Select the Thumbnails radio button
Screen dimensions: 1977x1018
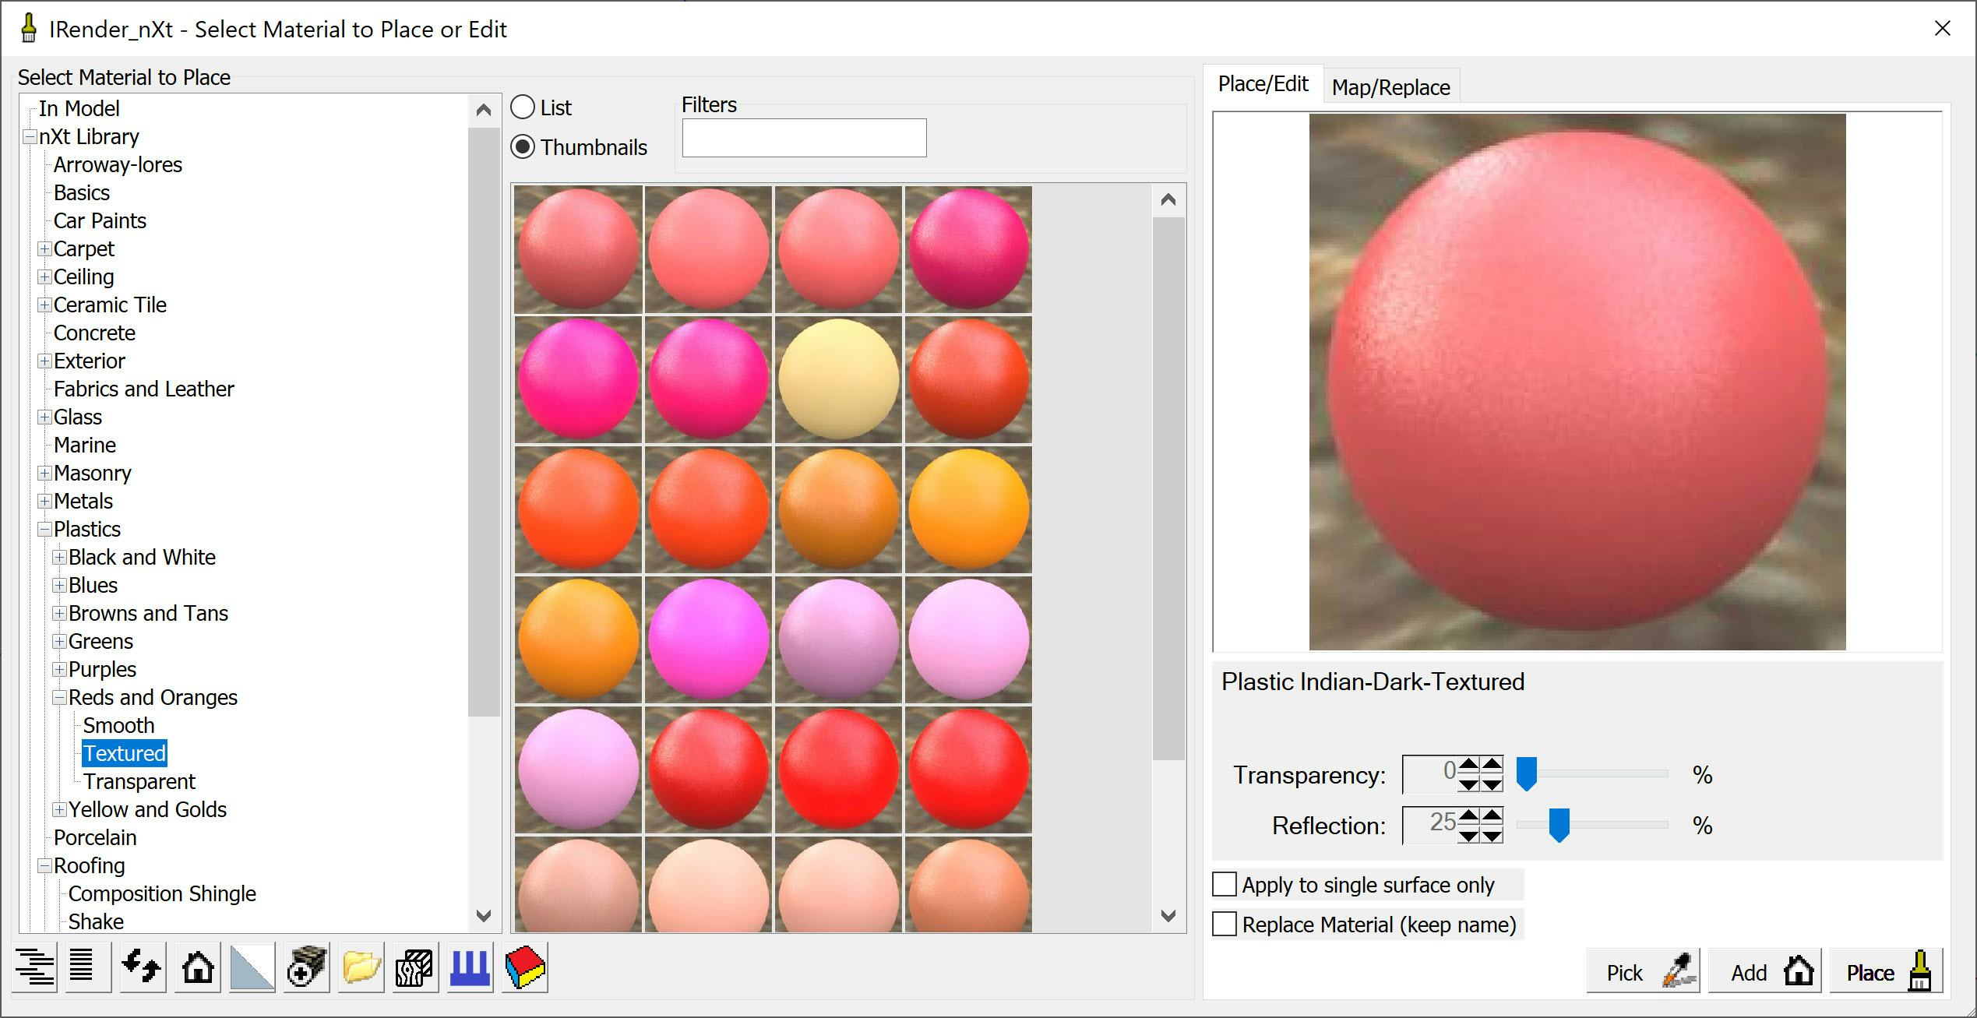point(523,147)
